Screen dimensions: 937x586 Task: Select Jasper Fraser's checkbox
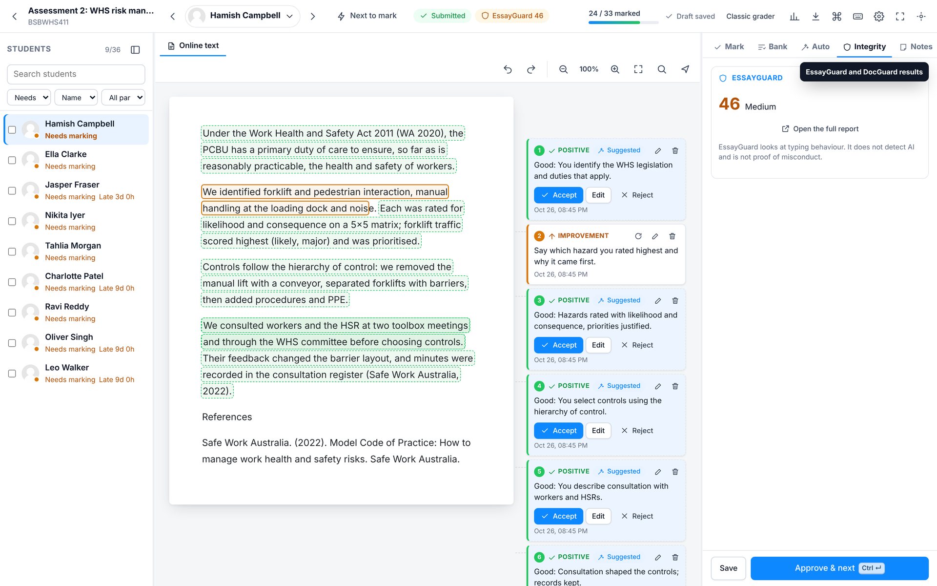(12, 190)
